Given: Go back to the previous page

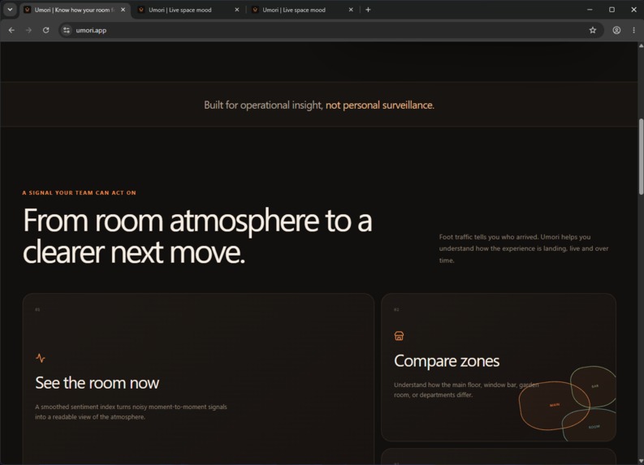Looking at the screenshot, I should pos(11,30).
